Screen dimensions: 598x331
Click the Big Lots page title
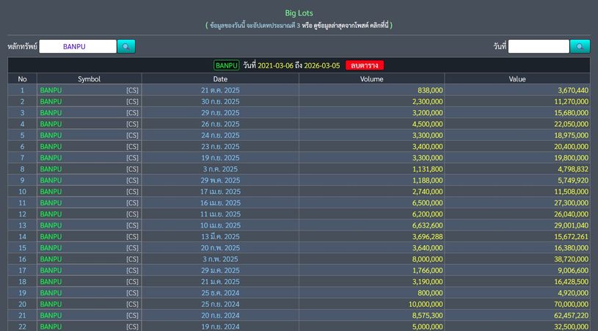click(299, 12)
